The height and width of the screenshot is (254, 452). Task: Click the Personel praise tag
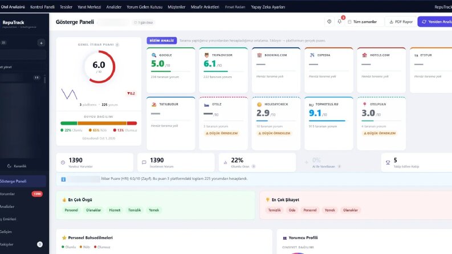pyautogui.click(x=71, y=210)
